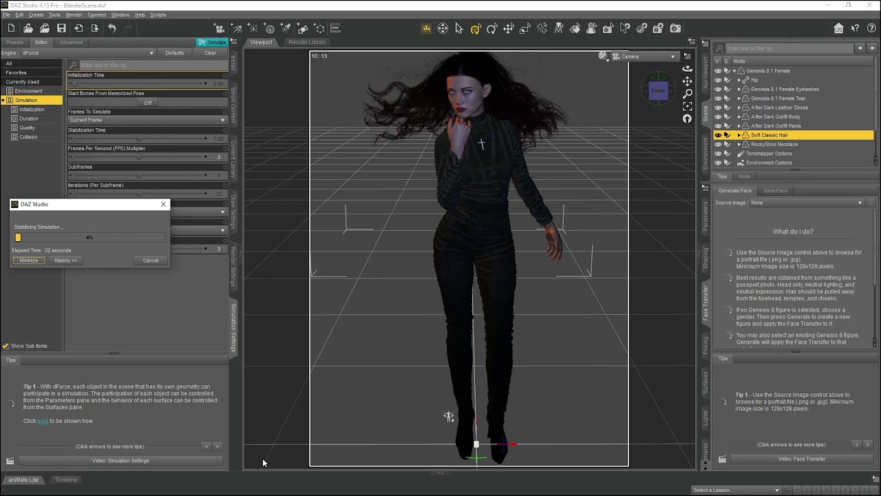The image size is (881, 496).
Task: Create a new scene with toolbar icon
Action: click(x=11, y=28)
